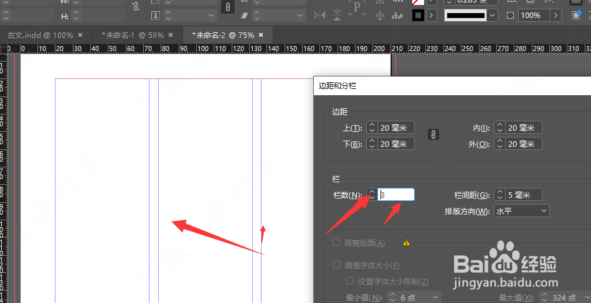Open the 排版方向(W) direction dropdown
The width and height of the screenshot is (591, 303).
tap(522, 211)
